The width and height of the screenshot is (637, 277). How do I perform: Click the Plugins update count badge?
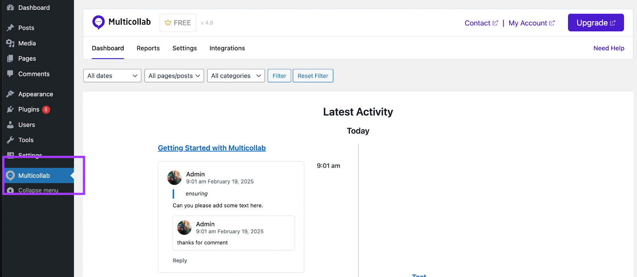coord(46,109)
